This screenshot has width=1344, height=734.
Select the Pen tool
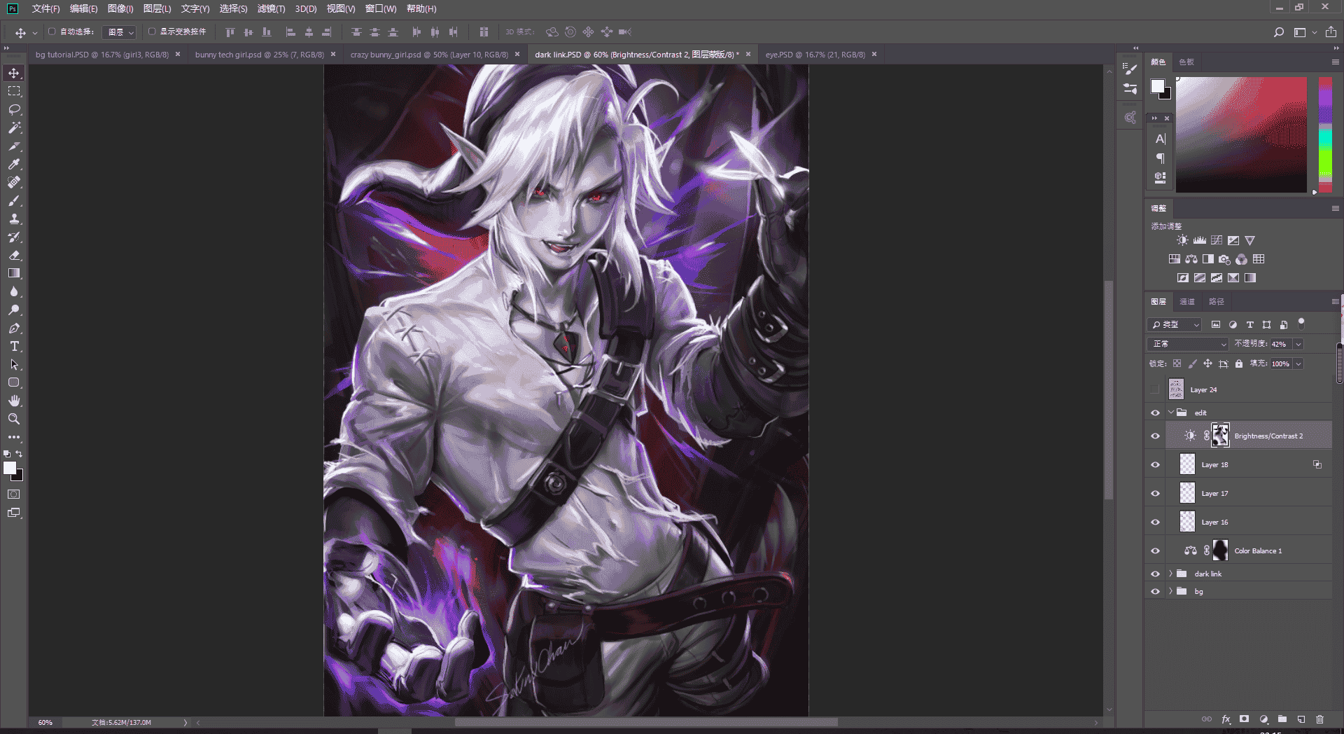(x=14, y=328)
